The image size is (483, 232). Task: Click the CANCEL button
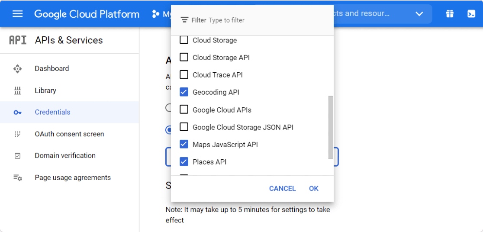click(282, 189)
